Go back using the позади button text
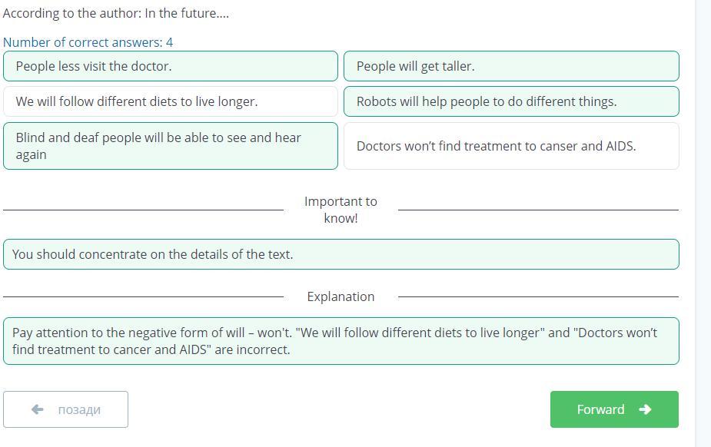This screenshot has height=447, width=711. (79, 409)
